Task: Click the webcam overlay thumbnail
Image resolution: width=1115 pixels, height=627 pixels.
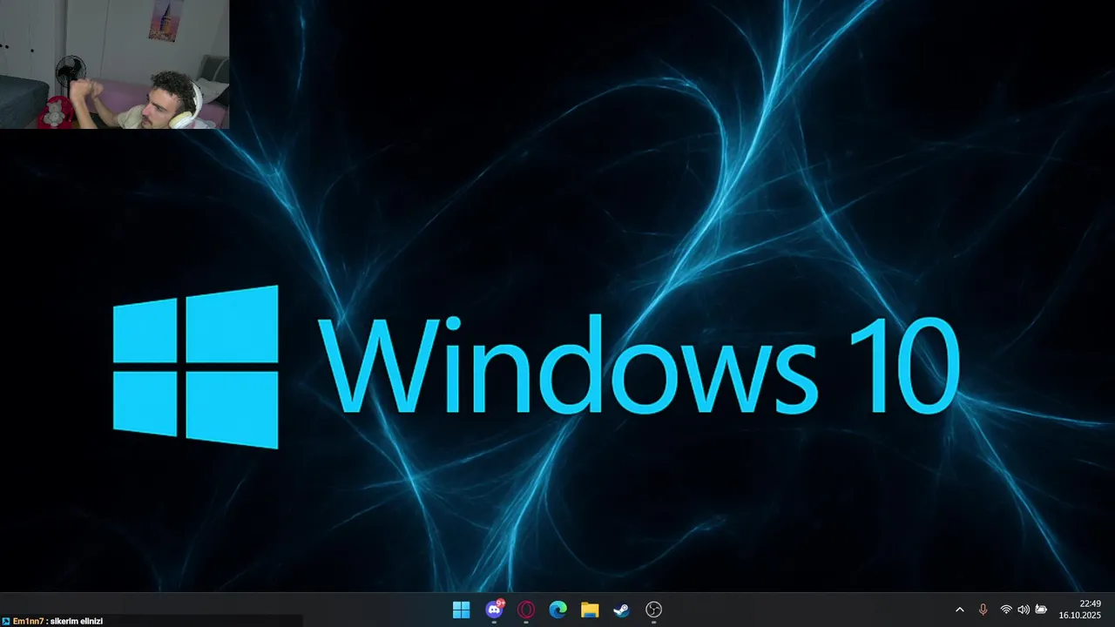Action: pyautogui.click(x=115, y=64)
